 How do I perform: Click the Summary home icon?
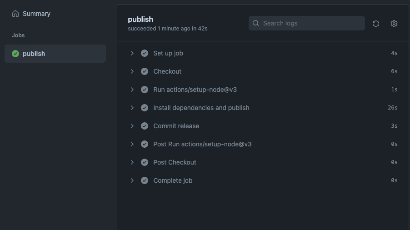tap(15, 14)
